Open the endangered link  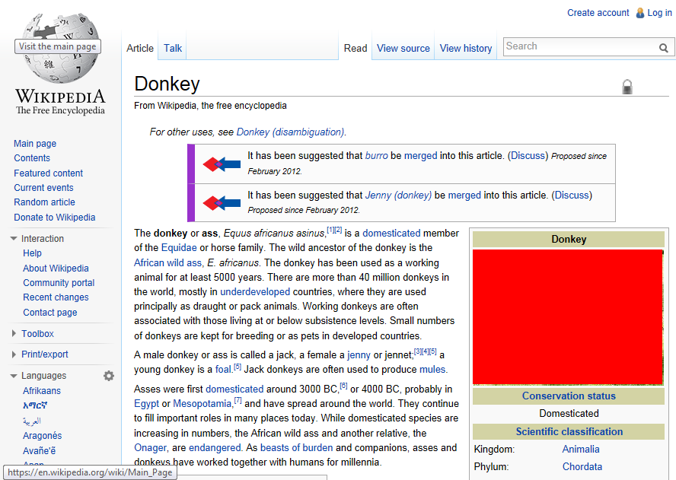[215, 448]
